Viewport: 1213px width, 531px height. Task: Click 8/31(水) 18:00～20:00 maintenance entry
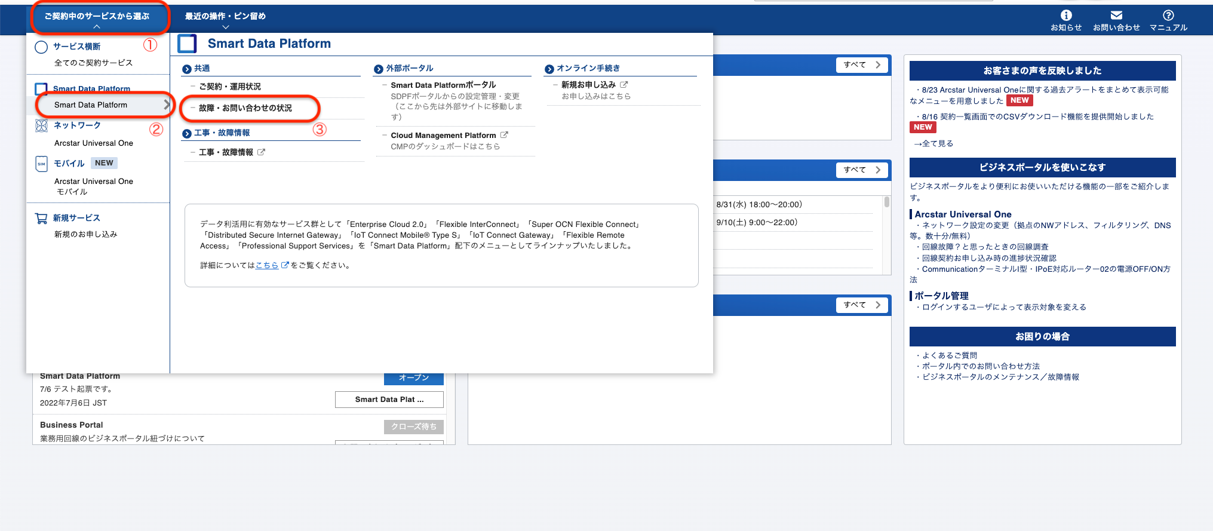(x=759, y=205)
